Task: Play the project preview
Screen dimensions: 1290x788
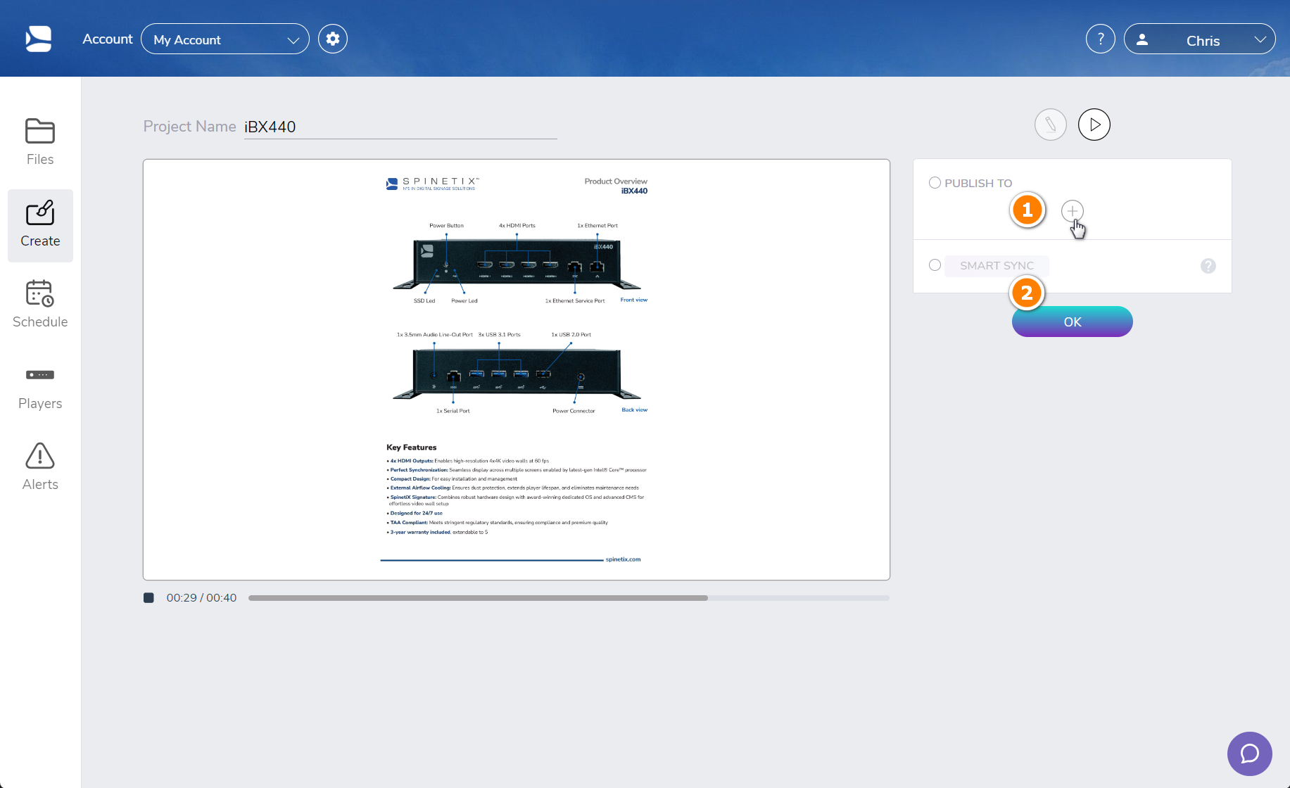Action: point(1094,125)
